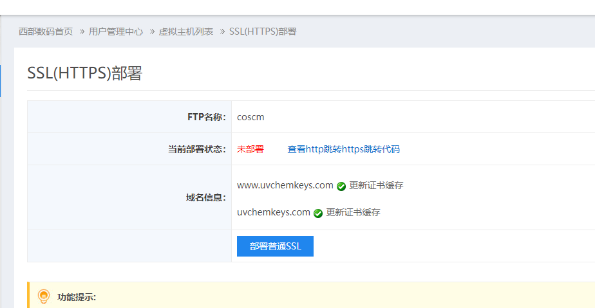Image resolution: width=595 pixels, height=308 pixels.
Task: Go to 西部数码首页 in the breadcrumb
Action: (x=46, y=32)
